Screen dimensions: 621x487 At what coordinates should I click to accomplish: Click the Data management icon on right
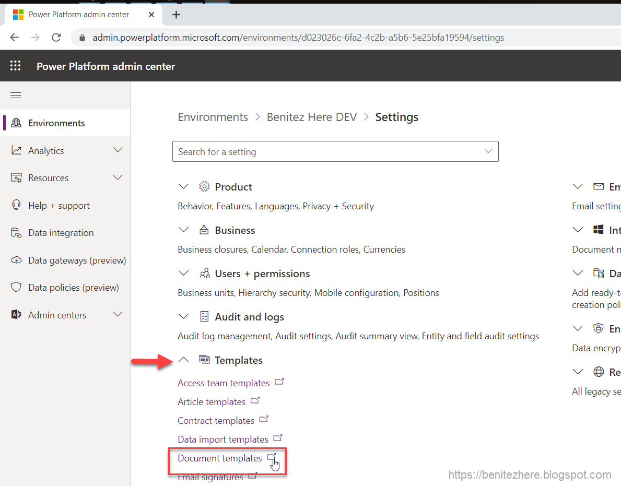point(599,273)
